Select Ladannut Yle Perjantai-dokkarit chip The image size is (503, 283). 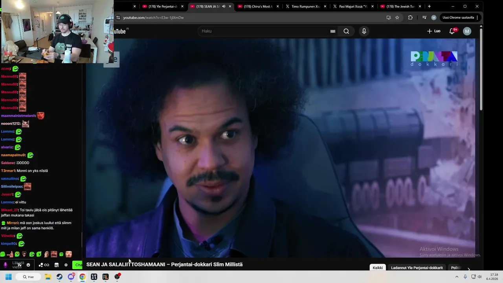point(417,268)
